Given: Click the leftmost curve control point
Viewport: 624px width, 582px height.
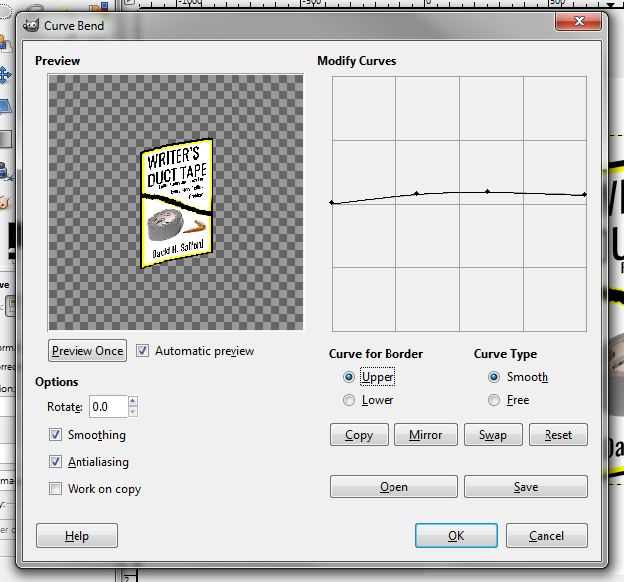Looking at the screenshot, I should 332,203.
